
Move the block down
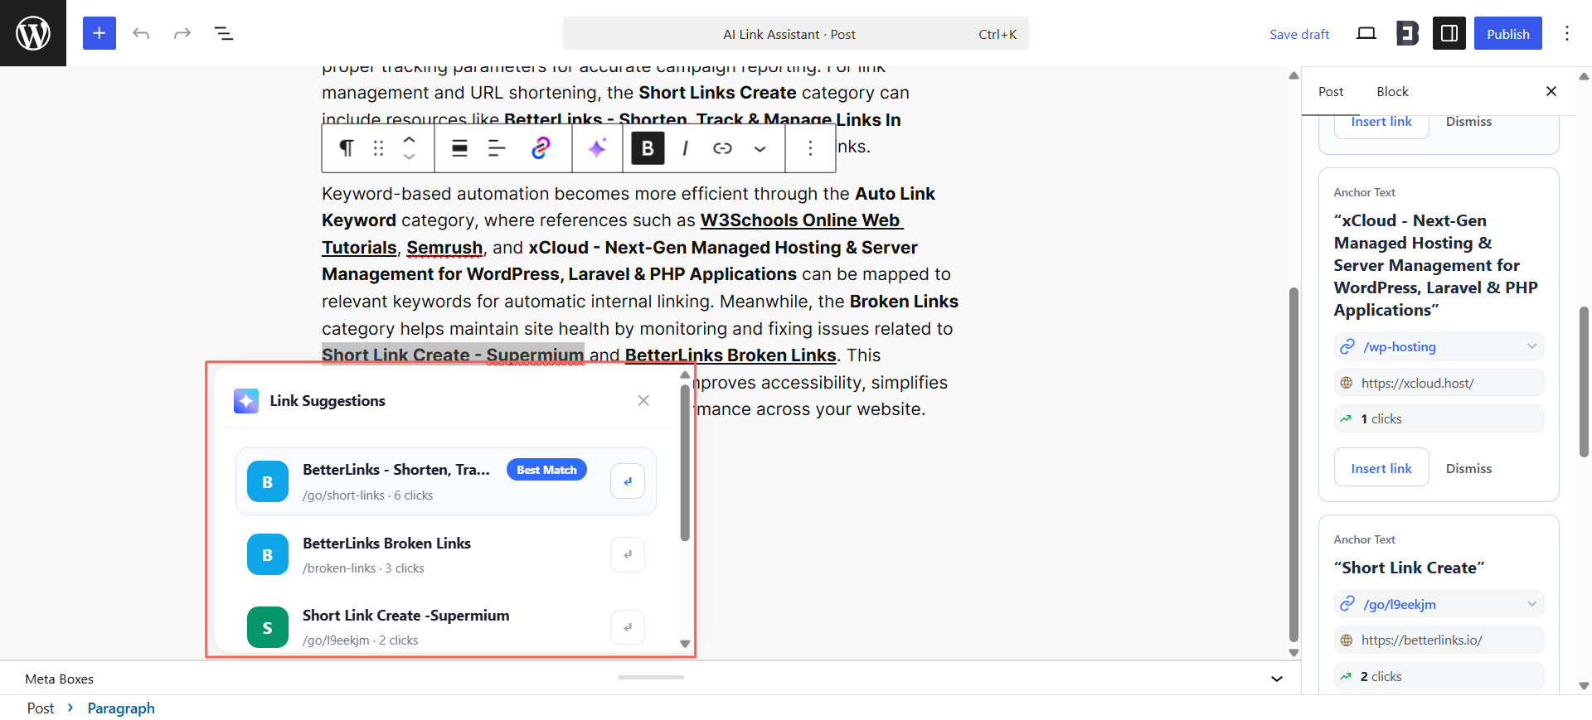coord(409,157)
